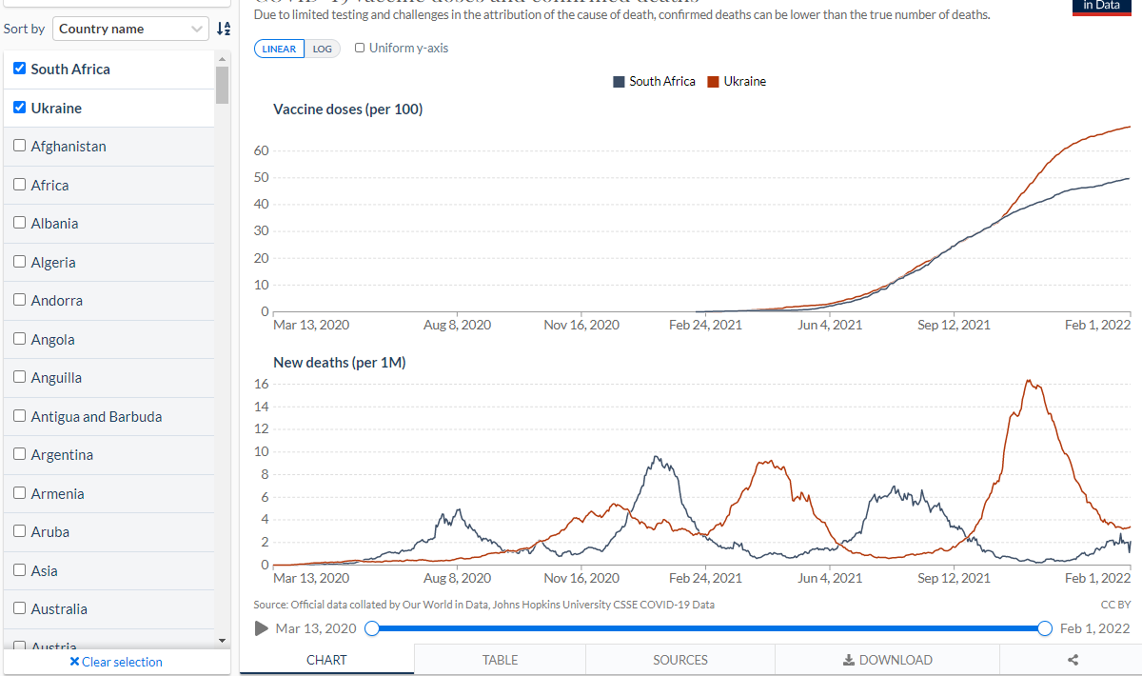
Task: Enable the Uniform y-axis checkbox
Action: [360, 48]
